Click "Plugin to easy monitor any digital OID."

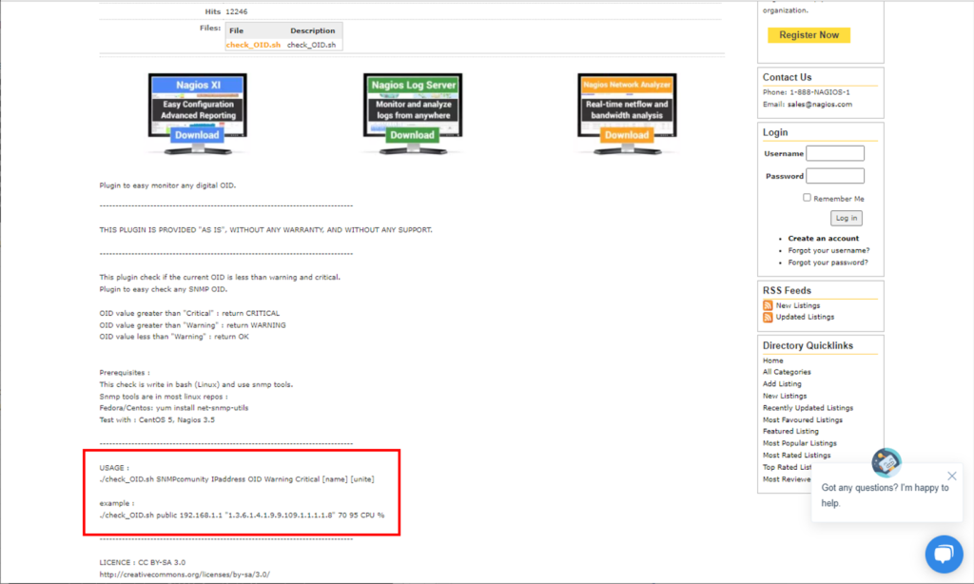coord(167,185)
